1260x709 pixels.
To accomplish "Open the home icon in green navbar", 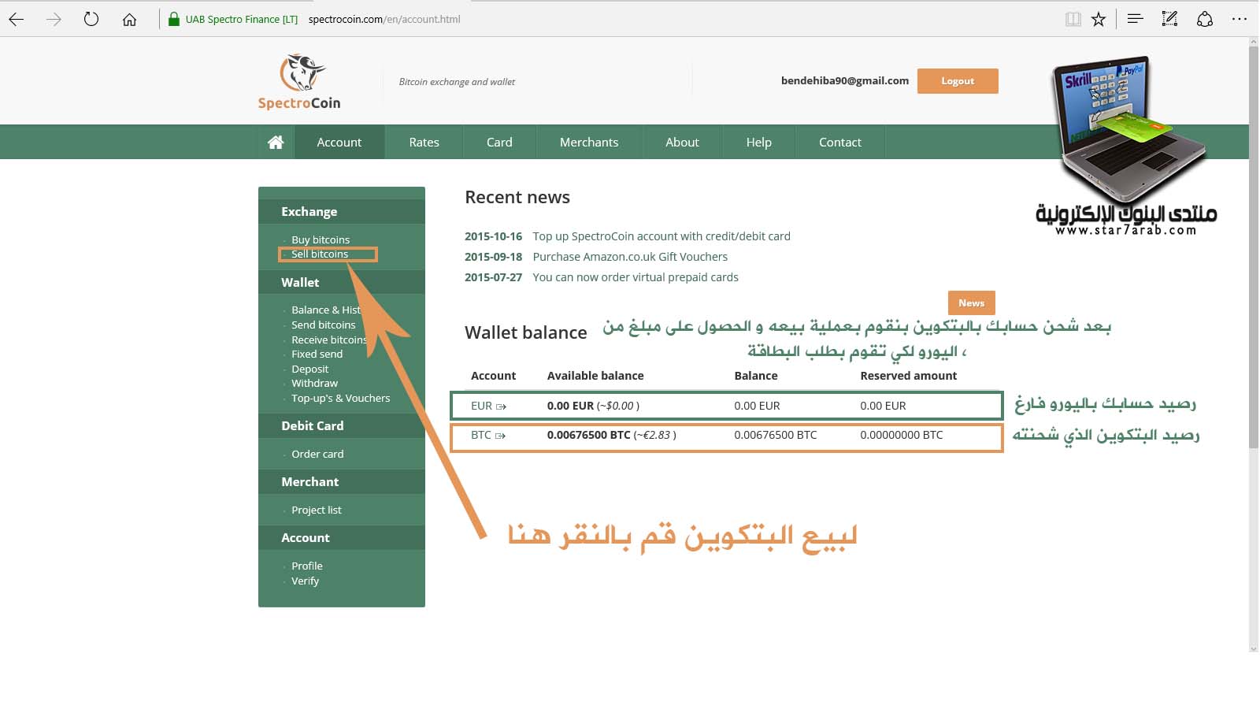I will (276, 142).
